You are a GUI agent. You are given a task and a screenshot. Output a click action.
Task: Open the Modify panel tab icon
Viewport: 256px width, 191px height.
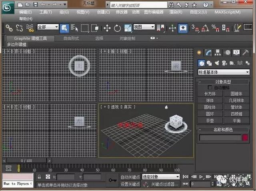208,52
